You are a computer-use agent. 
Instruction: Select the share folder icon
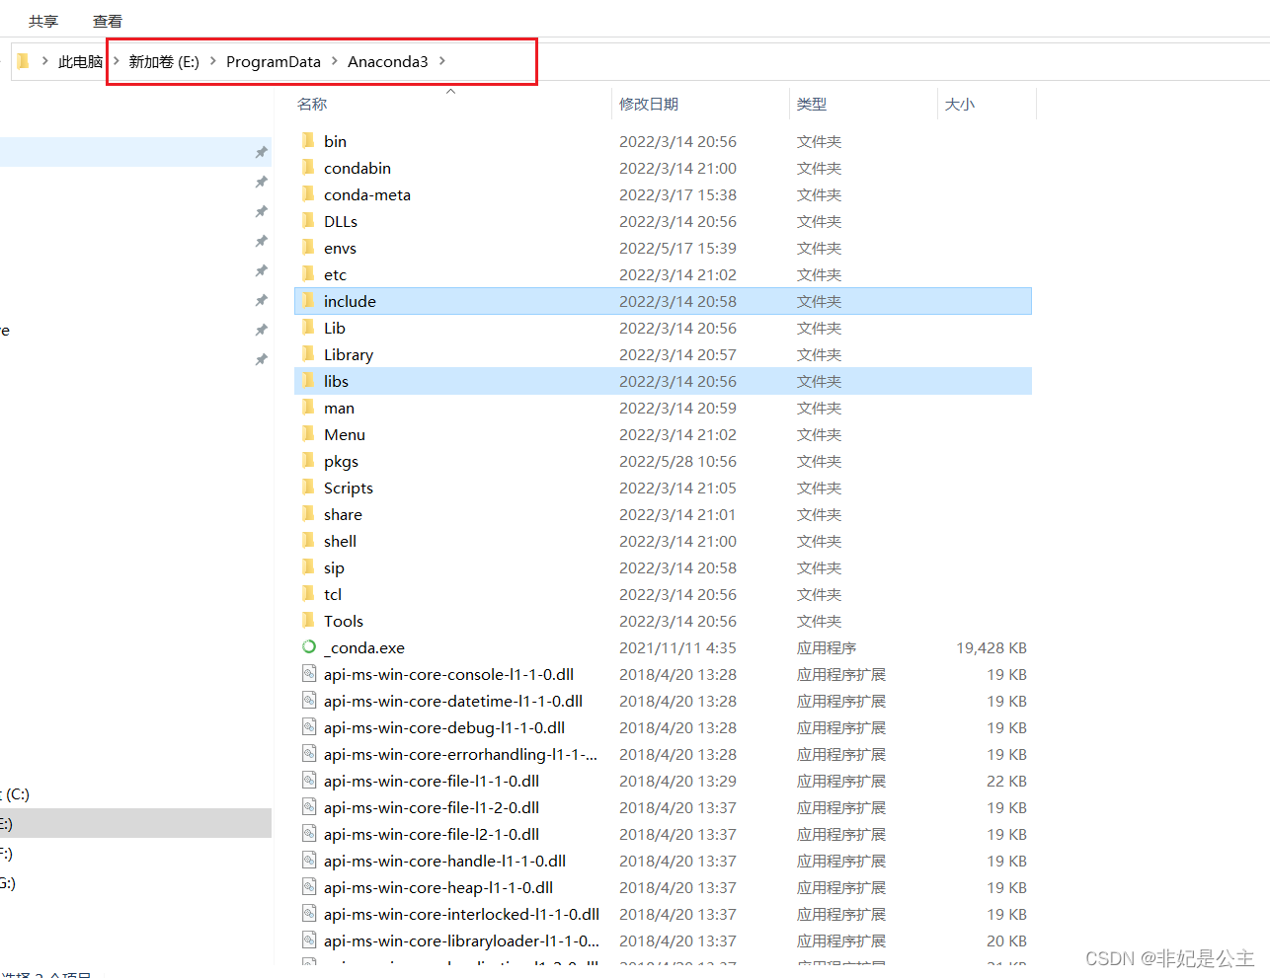[x=308, y=513]
